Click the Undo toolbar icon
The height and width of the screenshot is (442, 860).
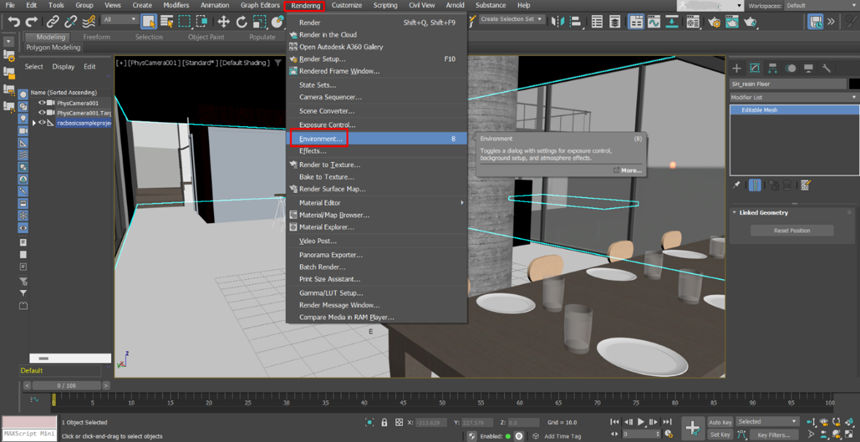(13, 22)
